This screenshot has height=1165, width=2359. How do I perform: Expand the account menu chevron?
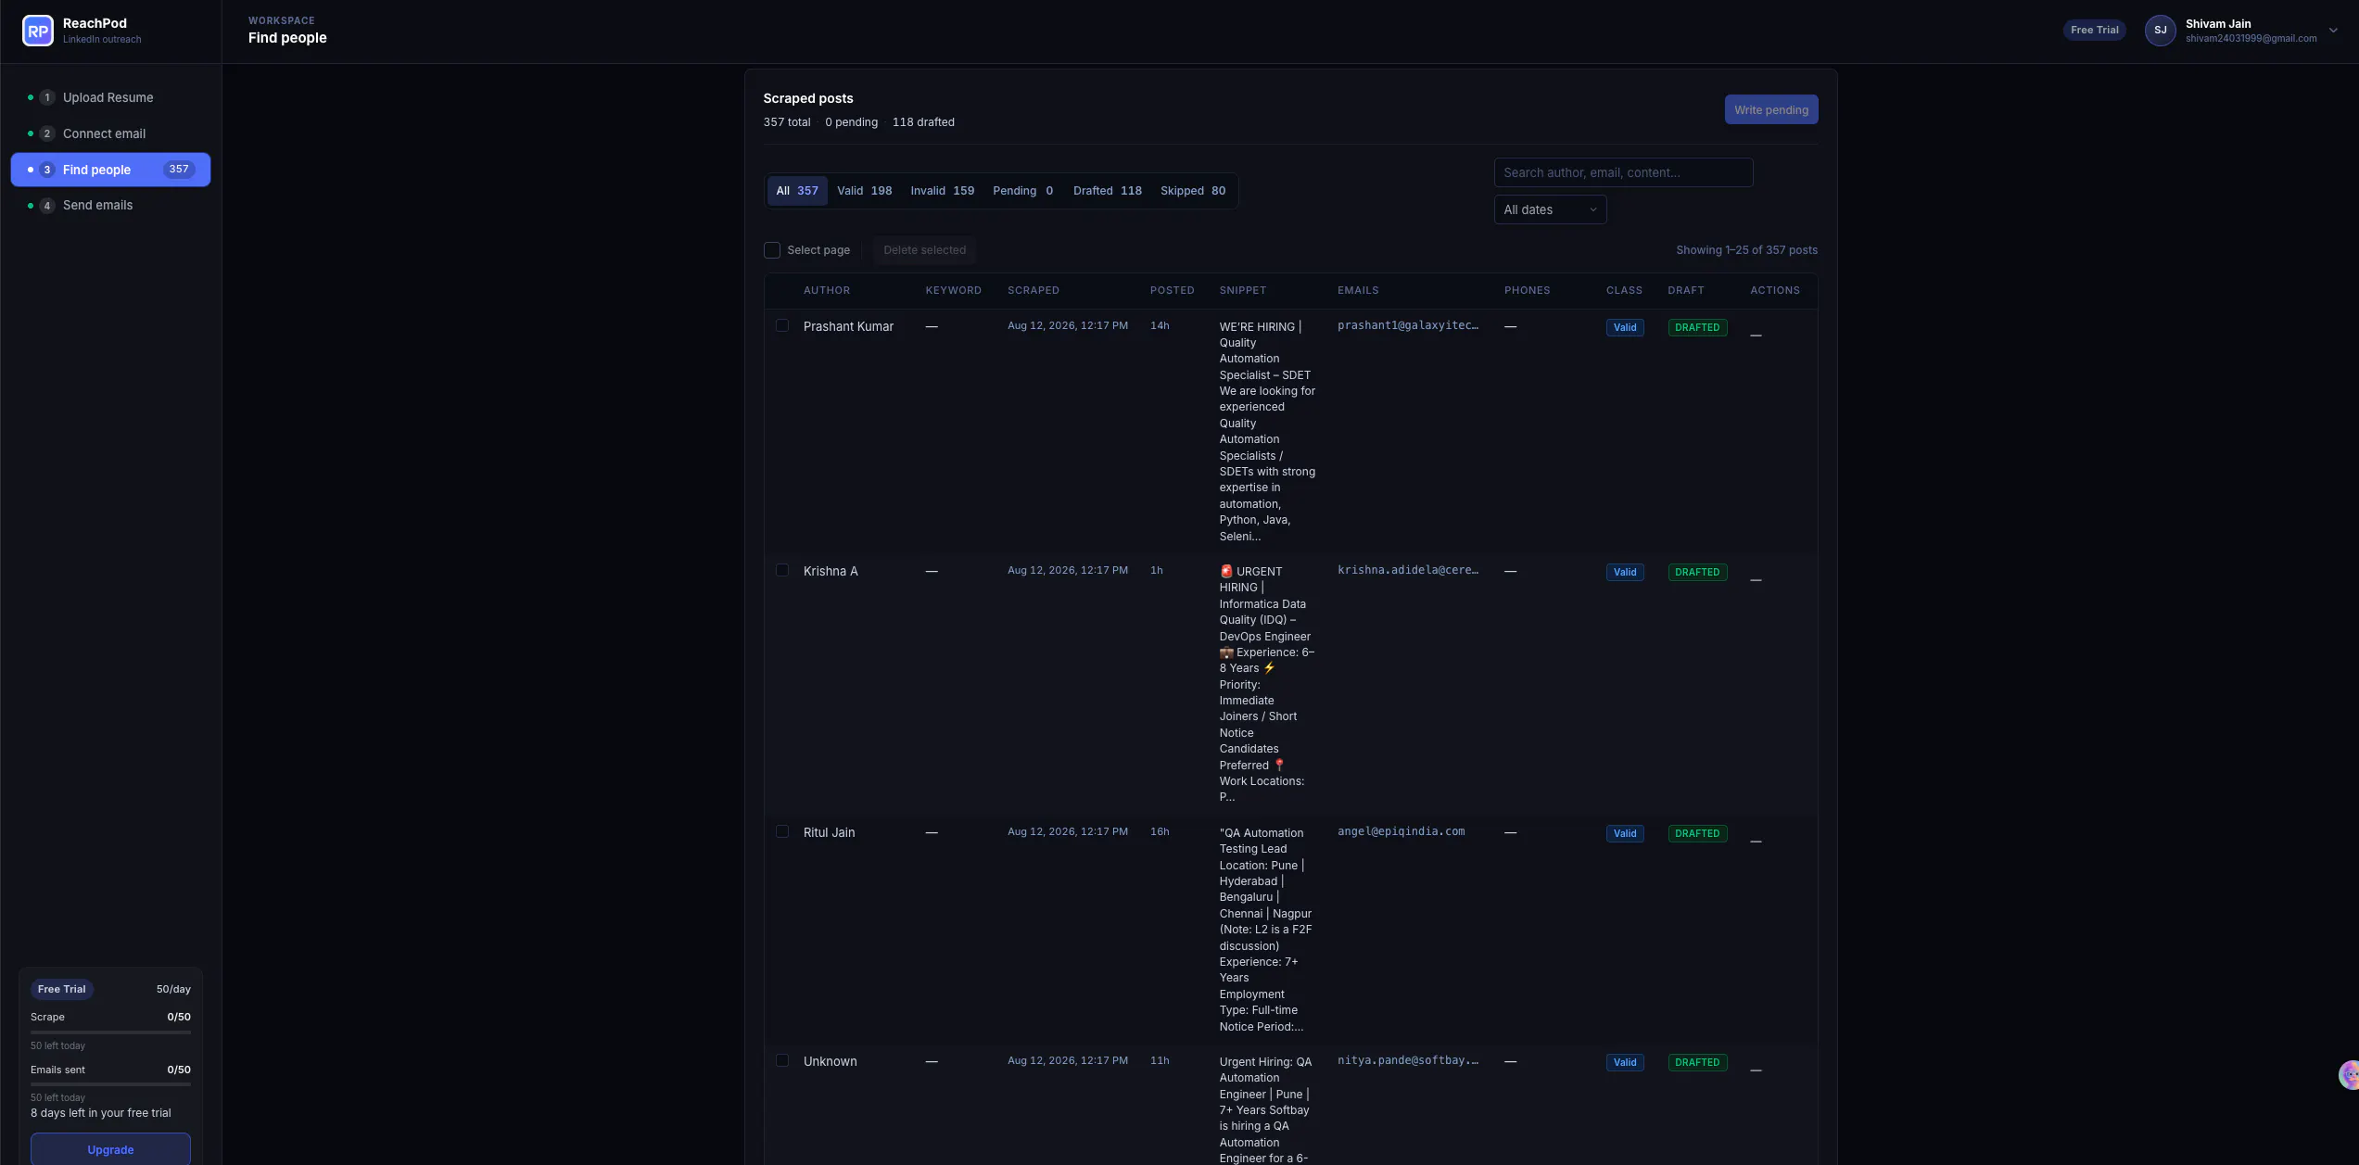2333,31
